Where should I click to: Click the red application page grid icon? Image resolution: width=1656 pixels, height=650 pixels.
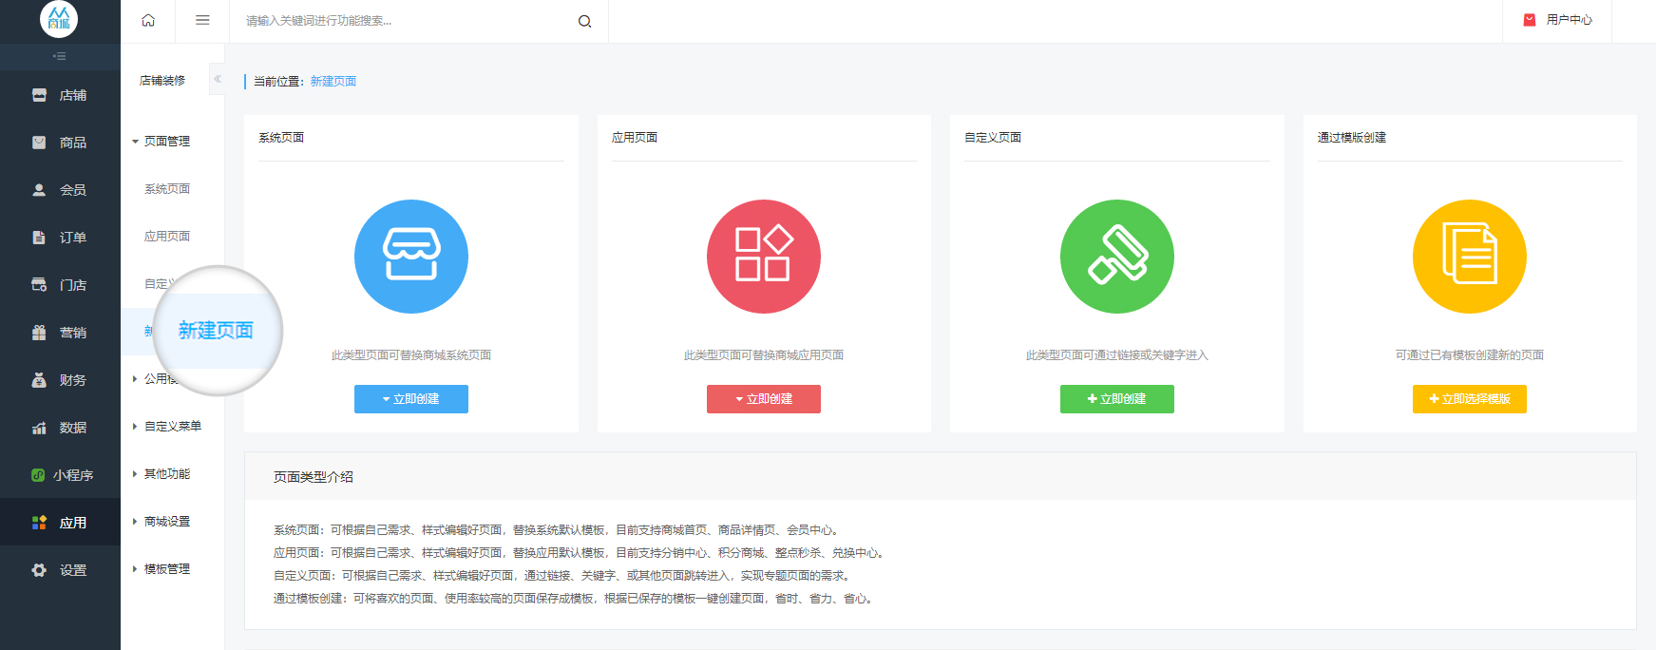coord(763,257)
